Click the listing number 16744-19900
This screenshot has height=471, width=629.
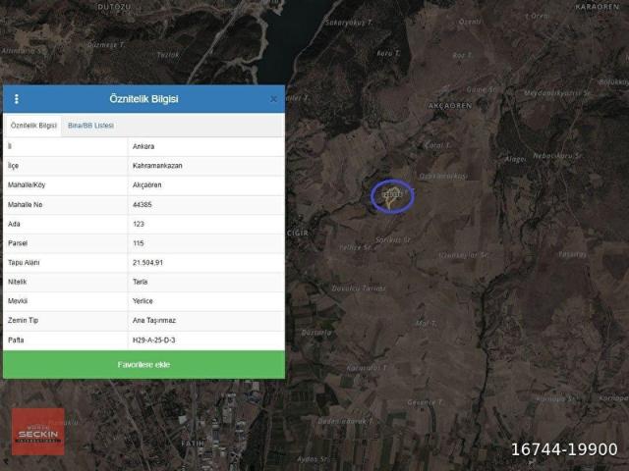tap(564, 450)
